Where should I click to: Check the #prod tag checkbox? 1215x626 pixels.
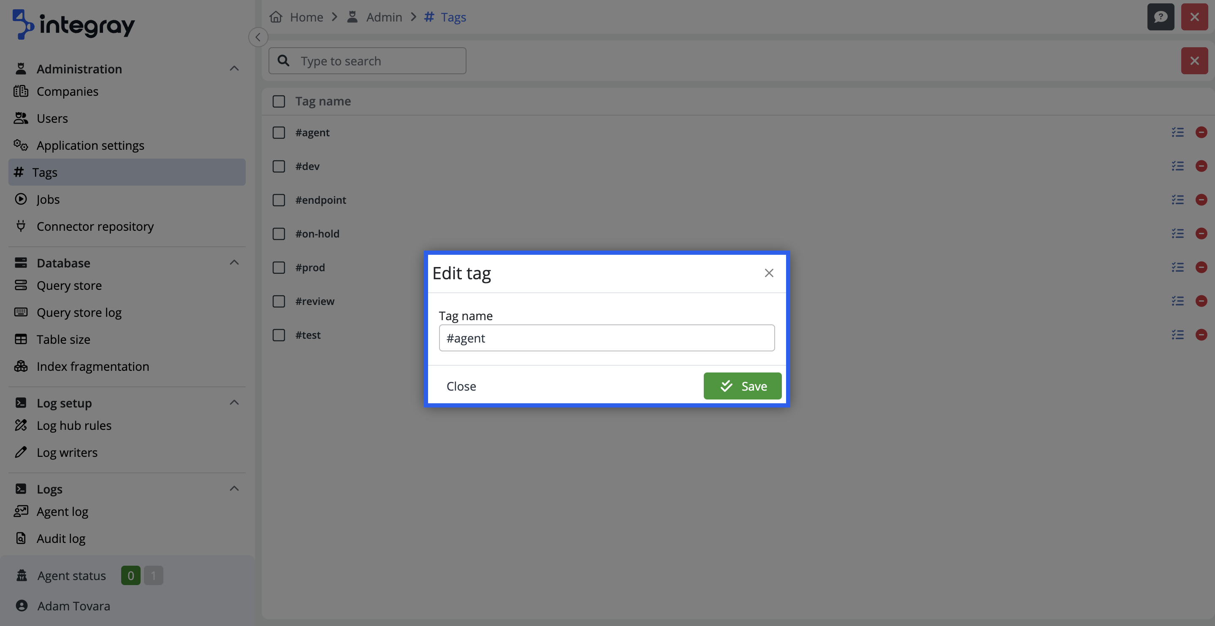tap(278, 267)
